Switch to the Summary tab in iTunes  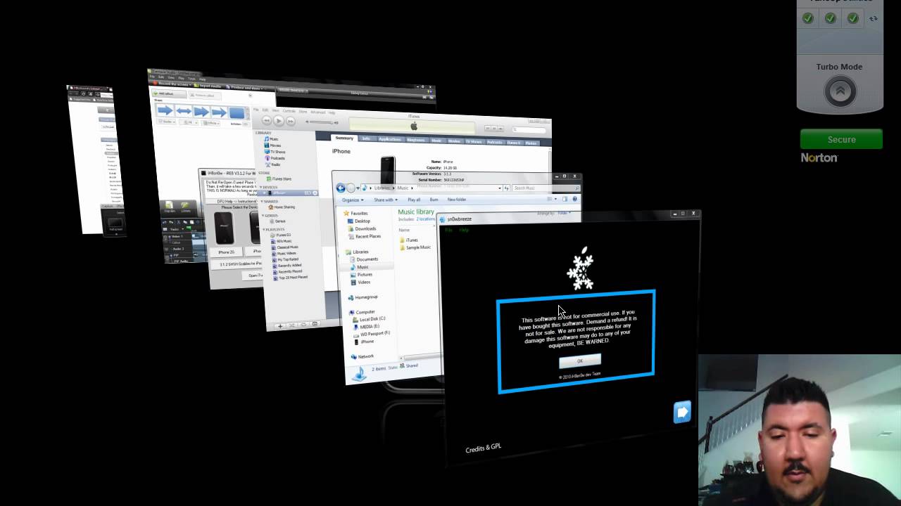(344, 138)
